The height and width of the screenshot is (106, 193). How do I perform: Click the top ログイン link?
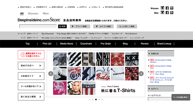[x=83, y=7]
